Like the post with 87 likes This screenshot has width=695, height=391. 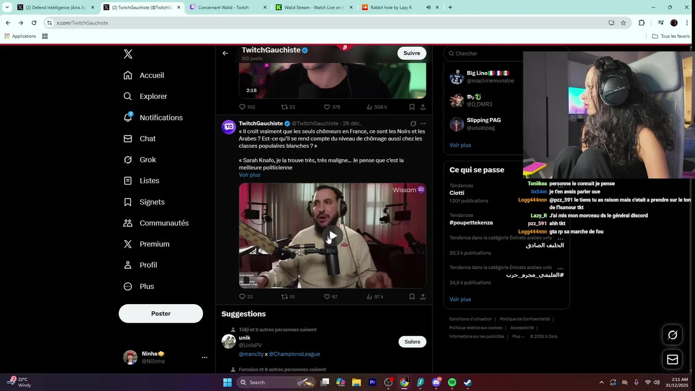(331, 297)
